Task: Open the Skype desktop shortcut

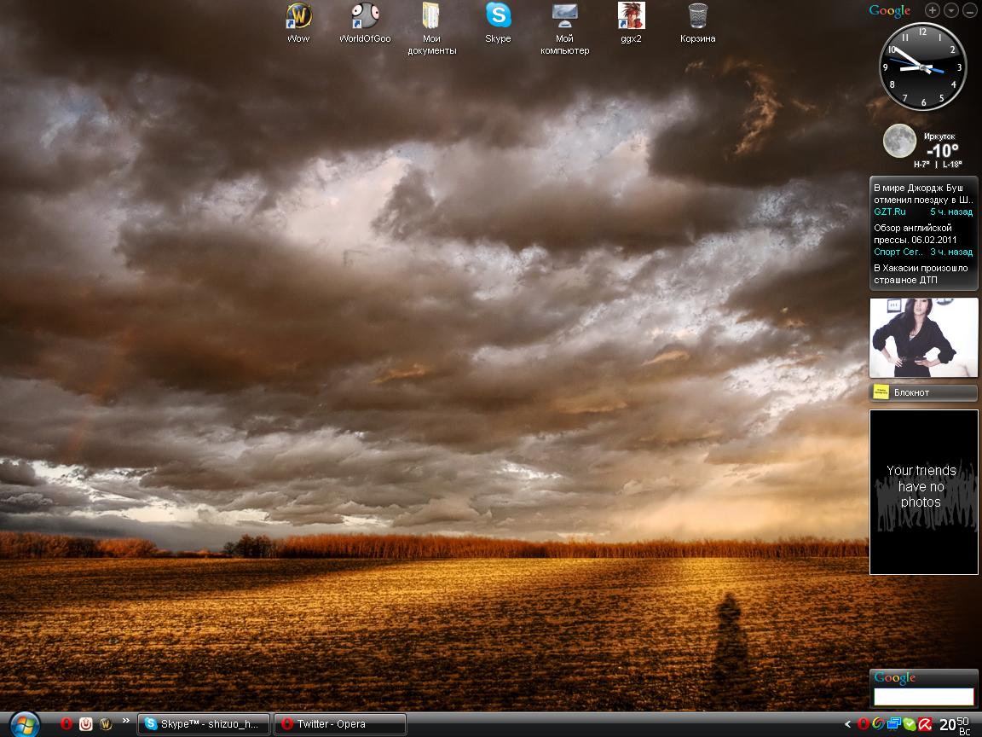Action: click(x=498, y=17)
